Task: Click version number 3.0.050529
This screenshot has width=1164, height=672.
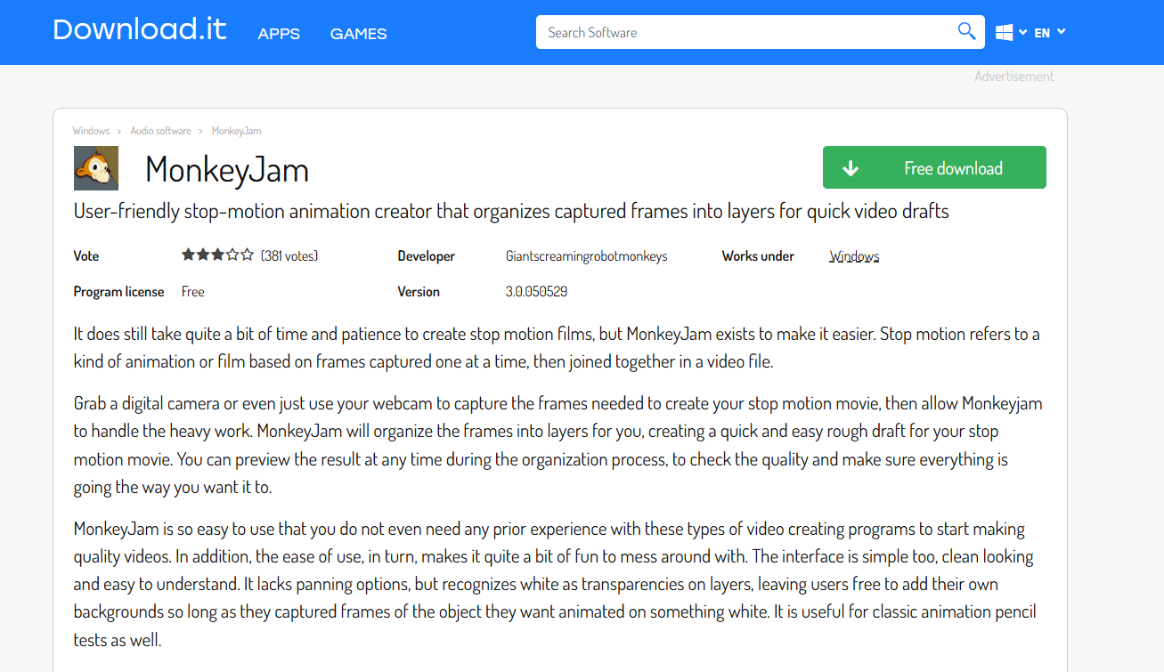Action: pyautogui.click(x=536, y=292)
